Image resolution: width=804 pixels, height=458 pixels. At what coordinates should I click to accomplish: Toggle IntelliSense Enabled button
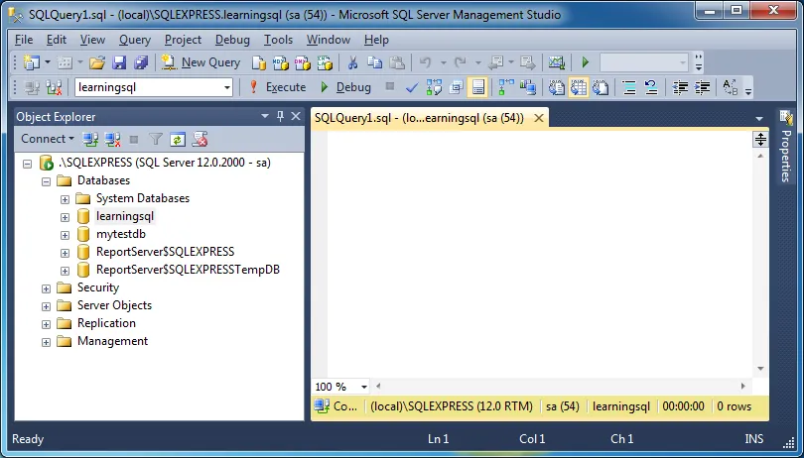[x=477, y=87]
